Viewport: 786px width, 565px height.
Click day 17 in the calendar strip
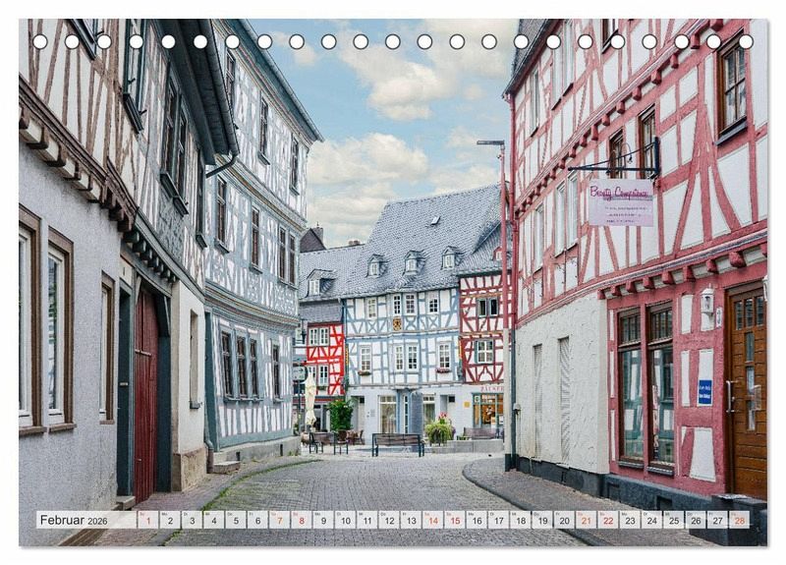[497, 520]
